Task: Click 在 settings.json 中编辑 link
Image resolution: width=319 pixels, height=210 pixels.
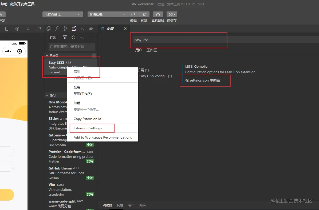Action: click(x=203, y=80)
